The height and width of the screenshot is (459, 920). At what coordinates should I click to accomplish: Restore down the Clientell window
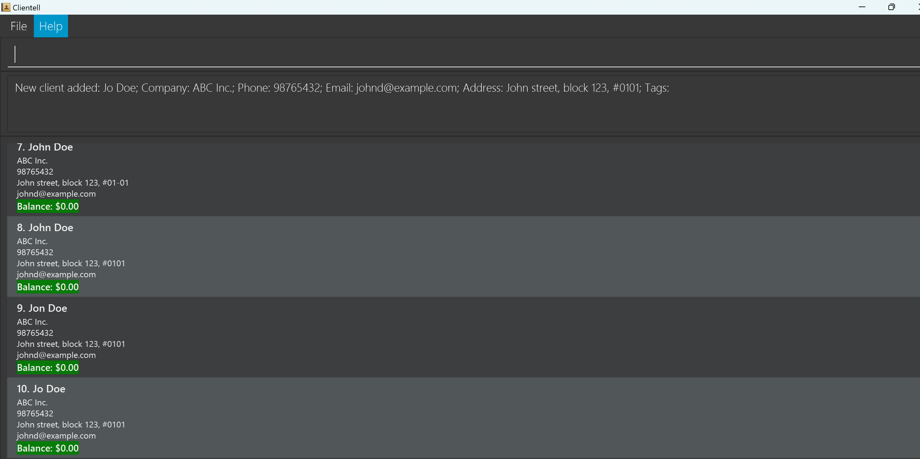[891, 7]
